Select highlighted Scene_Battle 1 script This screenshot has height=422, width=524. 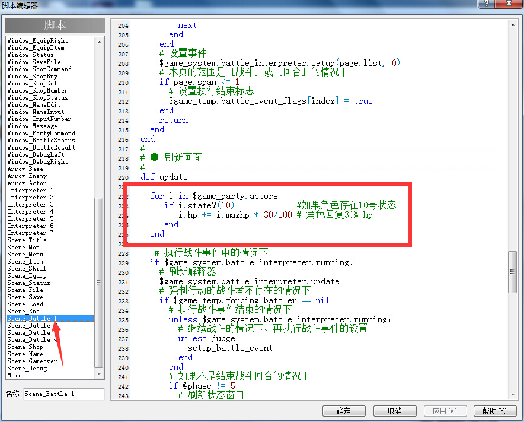[x=50, y=318]
